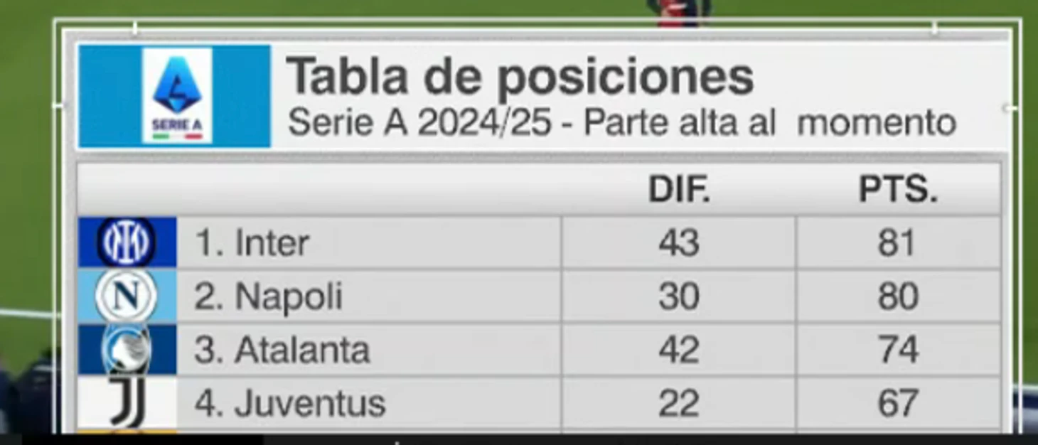The height and width of the screenshot is (445, 1038).
Task: Click the Atalanta club crest
Action: (127, 349)
